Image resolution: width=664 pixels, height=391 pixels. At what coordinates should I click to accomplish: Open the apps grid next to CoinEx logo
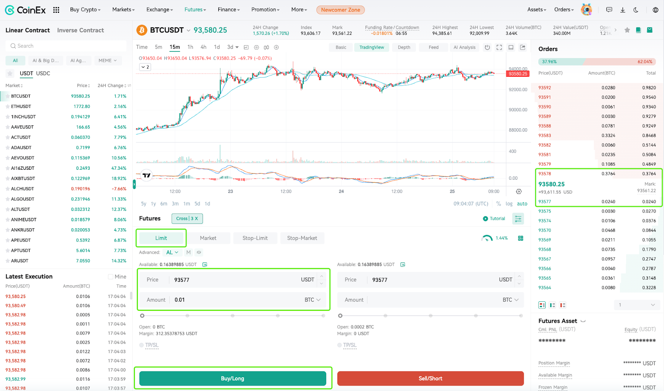(56, 10)
